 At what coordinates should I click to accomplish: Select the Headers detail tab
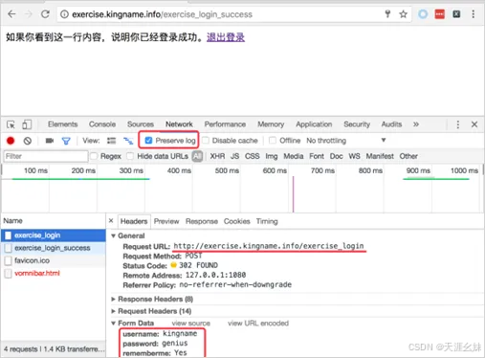(x=134, y=221)
